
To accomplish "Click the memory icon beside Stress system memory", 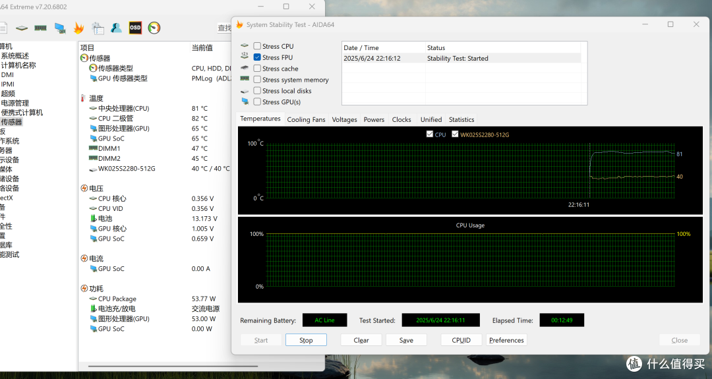I will click(245, 78).
